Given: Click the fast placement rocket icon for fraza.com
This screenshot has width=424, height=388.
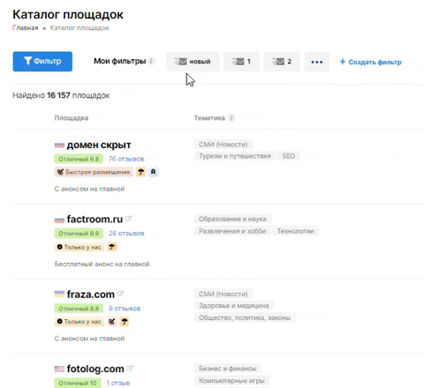Looking at the screenshot, I should point(112,322).
